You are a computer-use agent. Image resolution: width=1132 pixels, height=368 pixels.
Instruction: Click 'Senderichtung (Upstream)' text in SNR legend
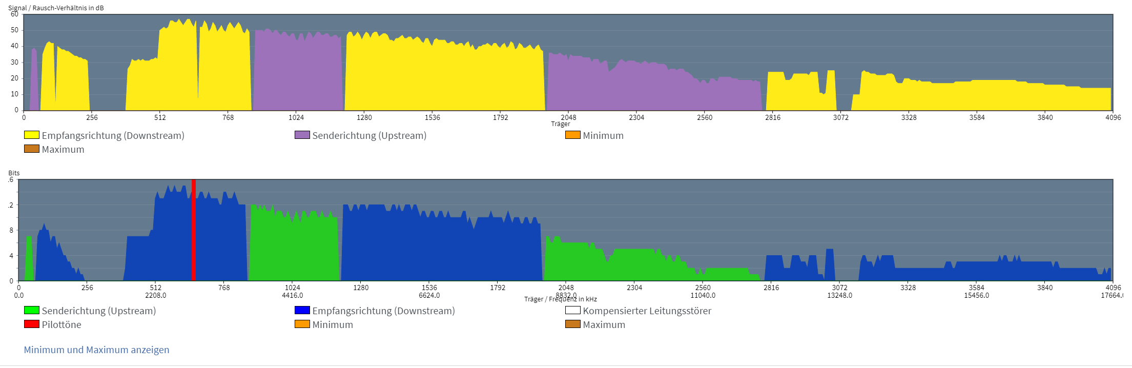coord(369,135)
